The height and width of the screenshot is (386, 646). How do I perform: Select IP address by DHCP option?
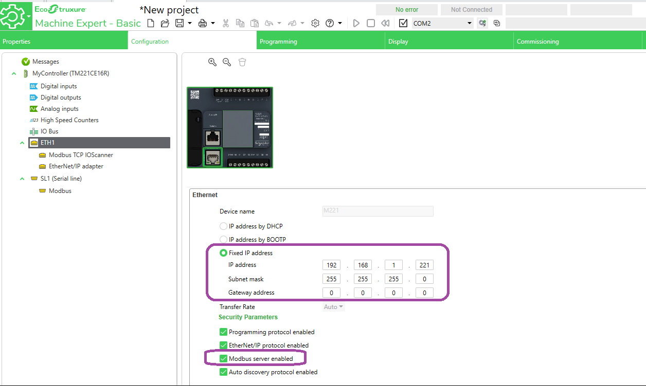(223, 226)
